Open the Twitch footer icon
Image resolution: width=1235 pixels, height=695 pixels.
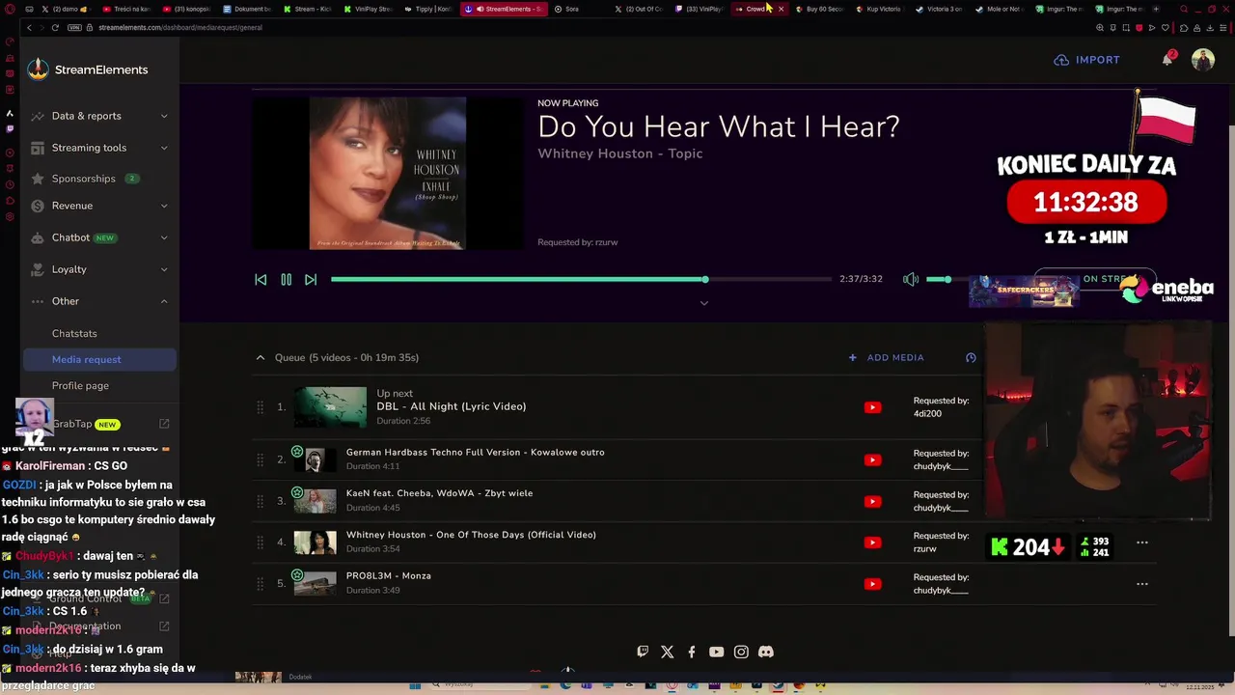(x=643, y=652)
